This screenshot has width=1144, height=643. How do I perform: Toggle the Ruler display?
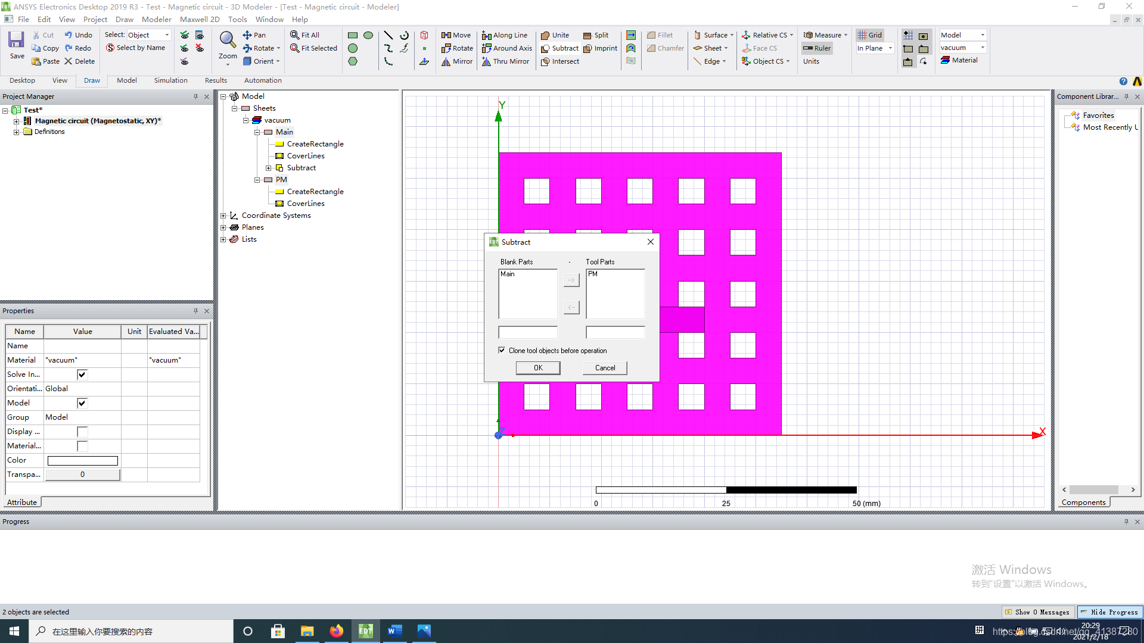[x=816, y=48]
